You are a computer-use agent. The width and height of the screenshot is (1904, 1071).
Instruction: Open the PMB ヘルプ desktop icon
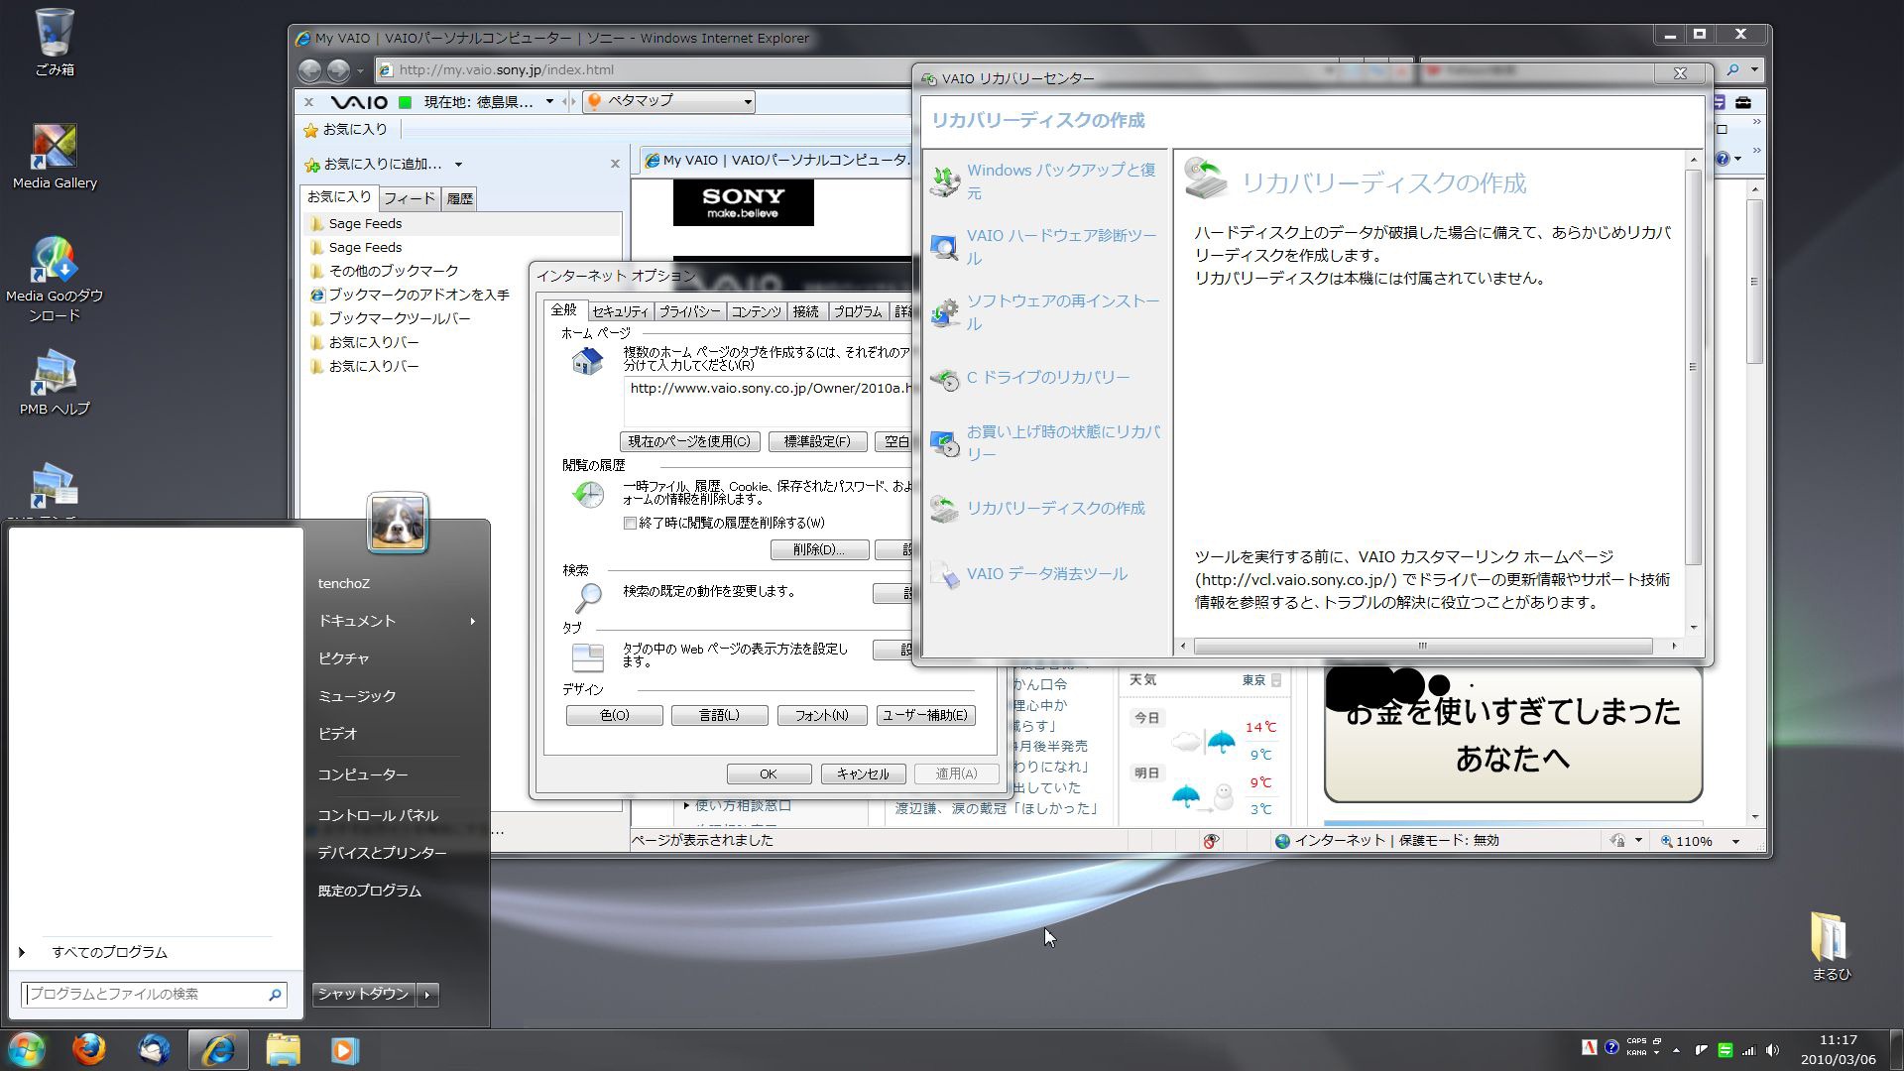point(55,383)
